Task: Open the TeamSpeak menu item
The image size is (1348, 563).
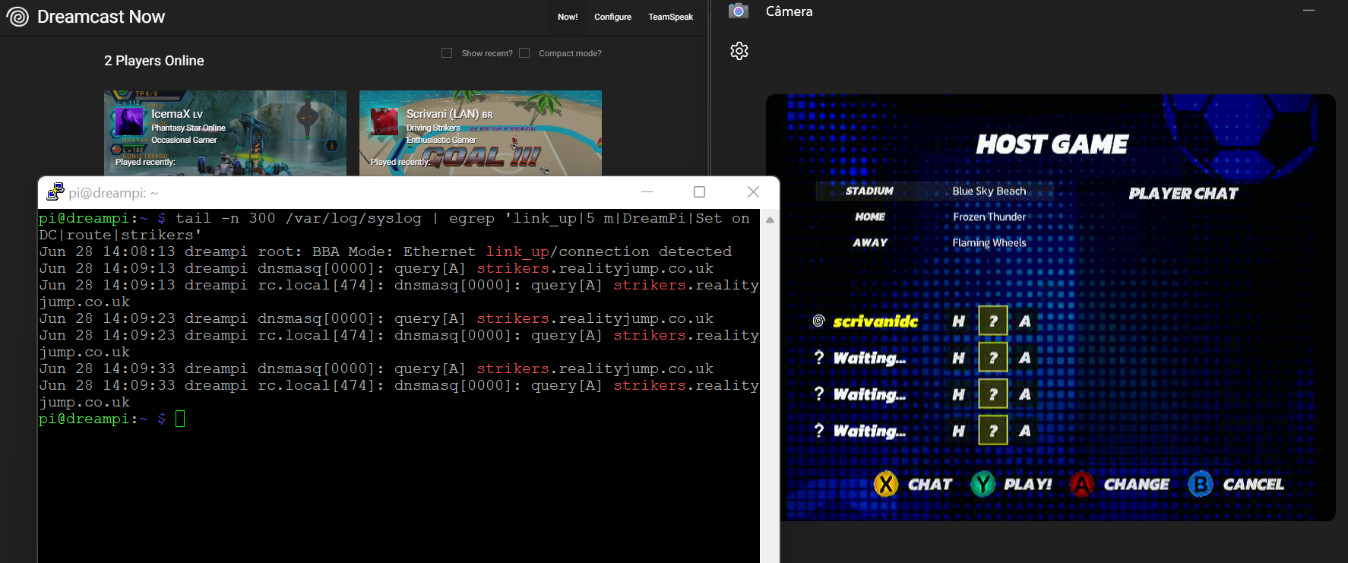Action: (670, 17)
